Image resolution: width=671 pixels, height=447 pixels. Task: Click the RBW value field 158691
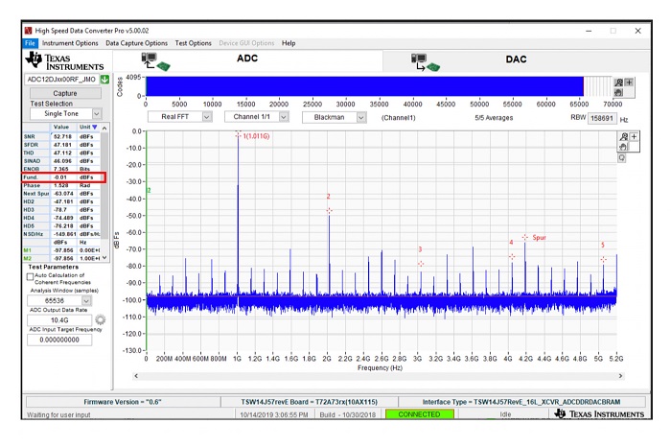click(x=602, y=118)
